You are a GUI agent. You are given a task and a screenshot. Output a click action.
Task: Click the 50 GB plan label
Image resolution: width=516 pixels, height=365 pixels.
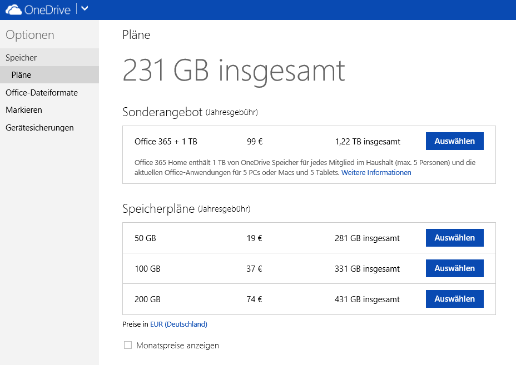145,238
